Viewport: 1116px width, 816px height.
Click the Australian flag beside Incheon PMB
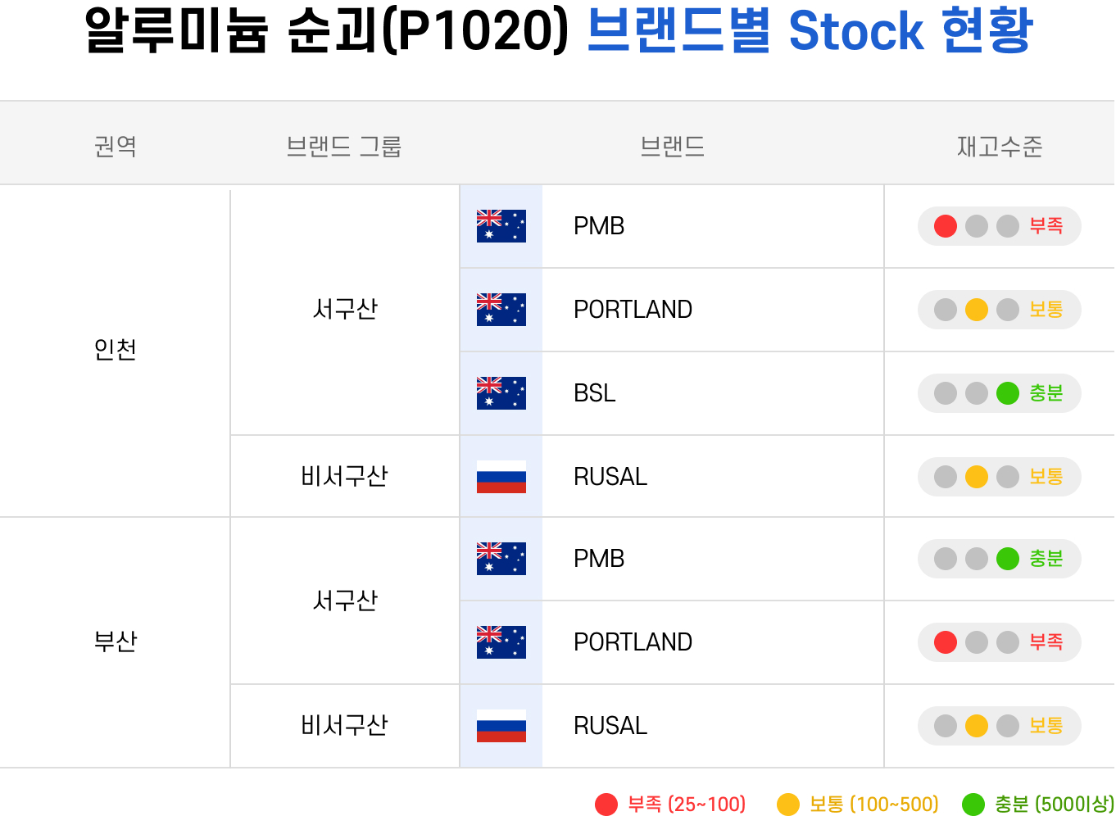[501, 226]
